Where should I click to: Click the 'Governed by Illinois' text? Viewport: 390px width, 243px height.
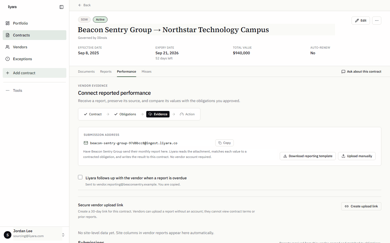(92, 38)
